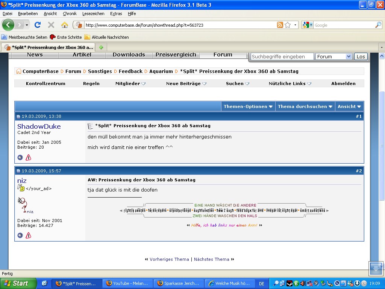Open the Forum search scope combo box
The image size is (385, 289).
pos(334,56)
